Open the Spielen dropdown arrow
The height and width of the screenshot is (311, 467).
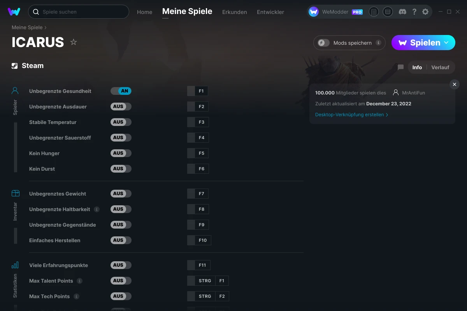click(446, 43)
